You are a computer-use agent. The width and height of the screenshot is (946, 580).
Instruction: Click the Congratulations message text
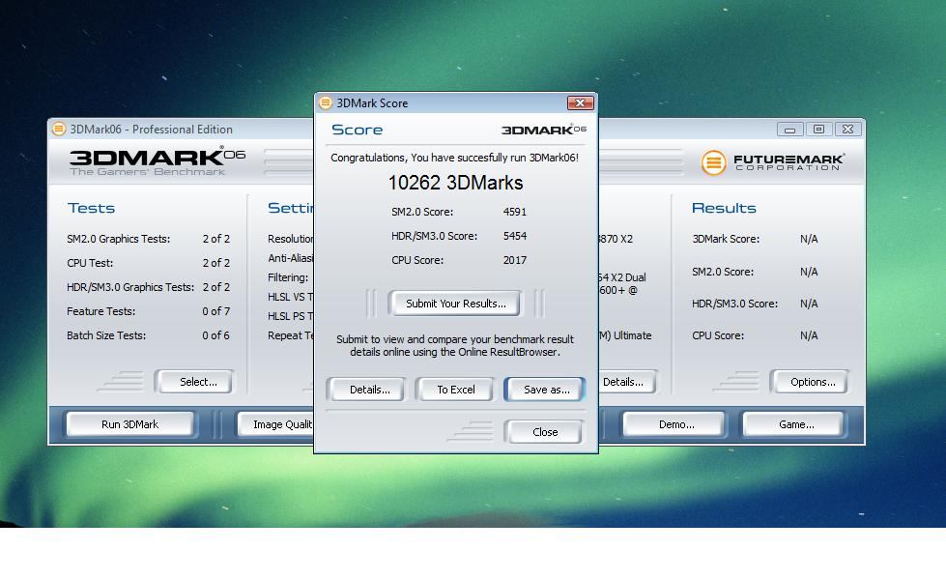[x=454, y=158]
